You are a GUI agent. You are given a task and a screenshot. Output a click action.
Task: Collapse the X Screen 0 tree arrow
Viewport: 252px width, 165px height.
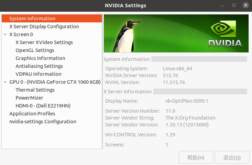5,34
